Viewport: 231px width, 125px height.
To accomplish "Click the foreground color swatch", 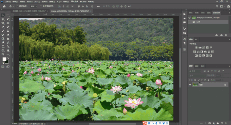I will [4, 59].
